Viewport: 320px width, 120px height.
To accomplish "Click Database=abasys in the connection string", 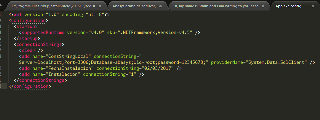I will [x=111, y=62].
